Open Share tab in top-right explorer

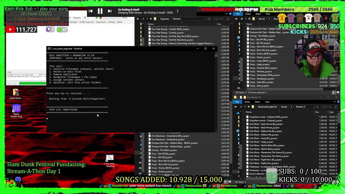click(x=258, y=14)
